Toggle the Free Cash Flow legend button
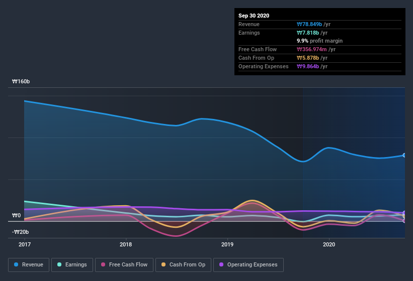413x281 pixels. coord(124,265)
